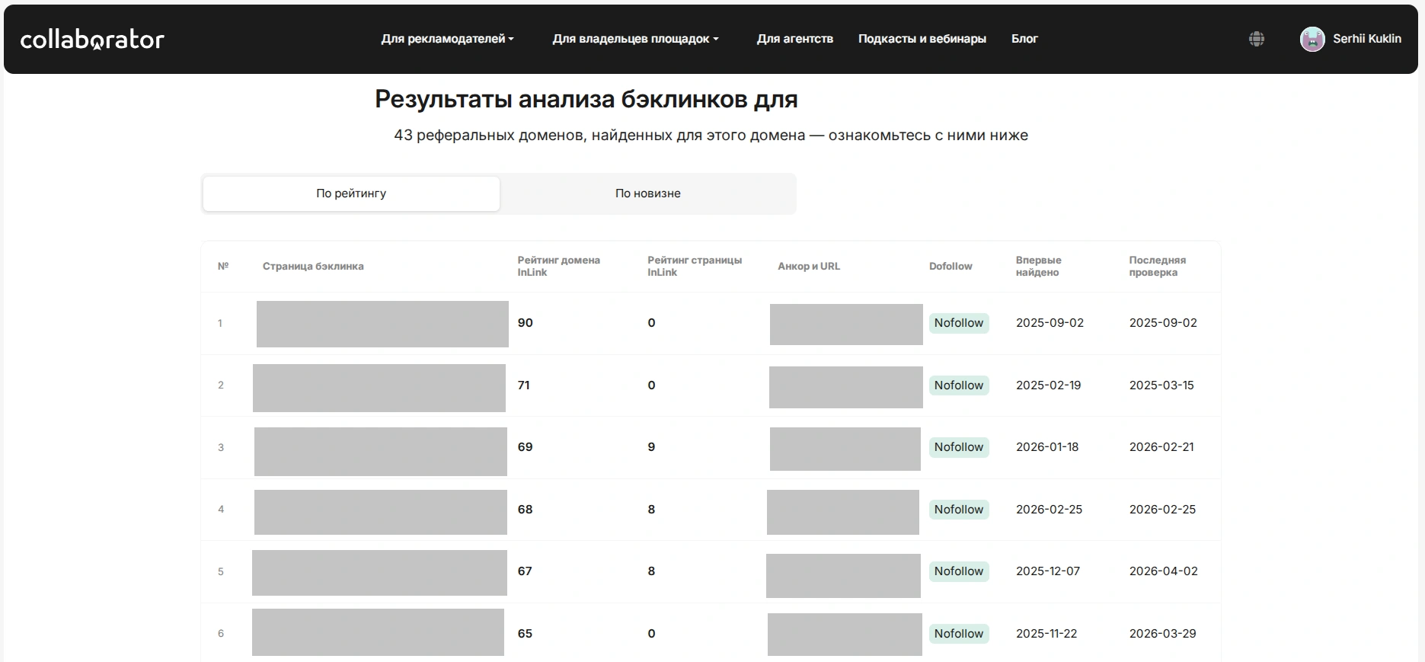The width and height of the screenshot is (1425, 662).
Task: Go to the Блог section
Action: pos(1024,39)
